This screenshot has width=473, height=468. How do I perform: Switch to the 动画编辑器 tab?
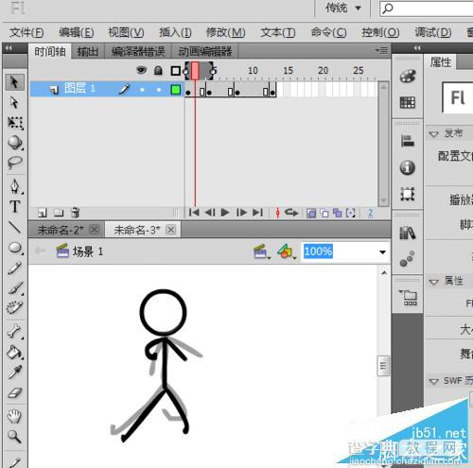point(205,52)
